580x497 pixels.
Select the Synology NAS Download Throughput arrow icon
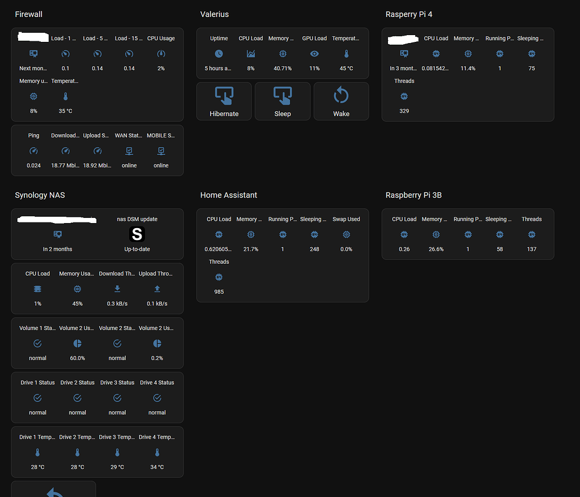117,289
